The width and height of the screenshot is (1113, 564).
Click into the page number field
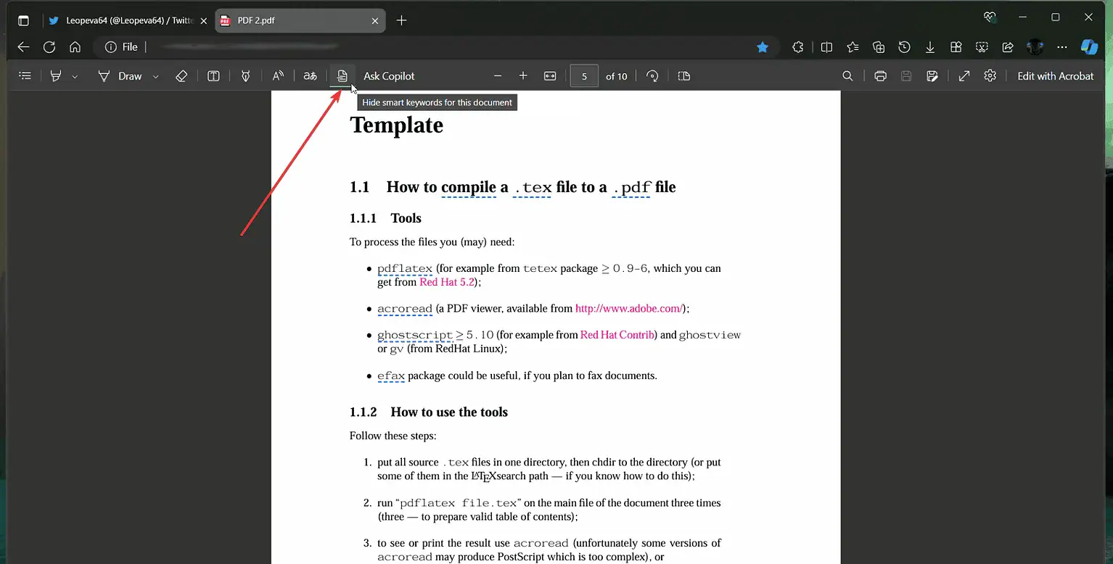584,75
